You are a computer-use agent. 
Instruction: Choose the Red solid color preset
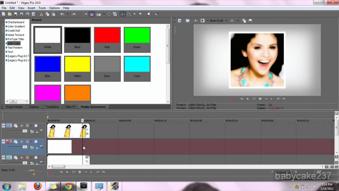[x=107, y=40]
